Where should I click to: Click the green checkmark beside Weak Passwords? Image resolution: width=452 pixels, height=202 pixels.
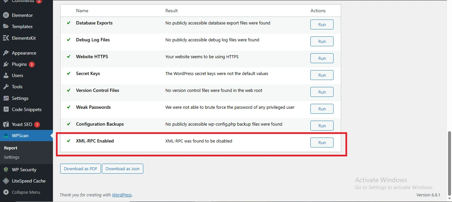[x=69, y=107]
